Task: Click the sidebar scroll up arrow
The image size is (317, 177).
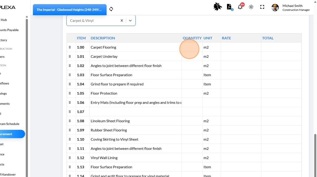Action: point(27,17)
